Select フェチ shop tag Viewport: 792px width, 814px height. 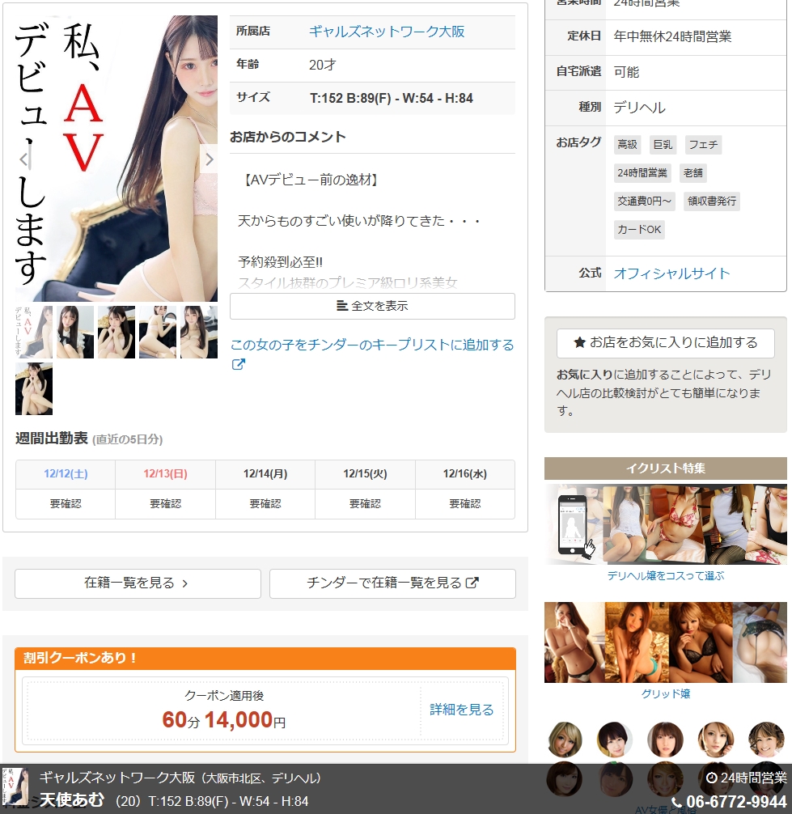[x=703, y=144]
